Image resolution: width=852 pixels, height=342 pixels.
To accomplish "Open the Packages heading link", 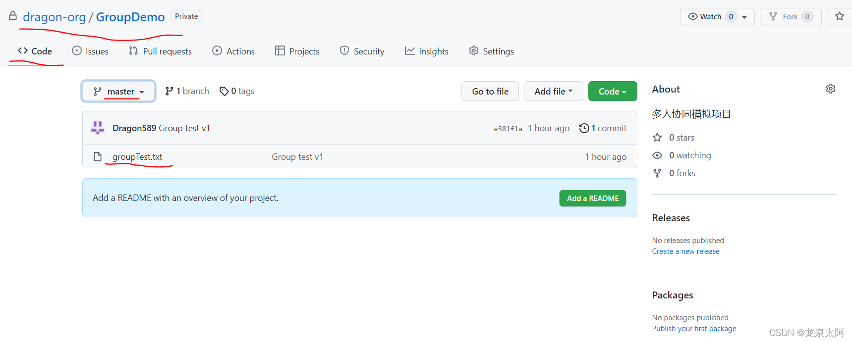I will tap(673, 295).
